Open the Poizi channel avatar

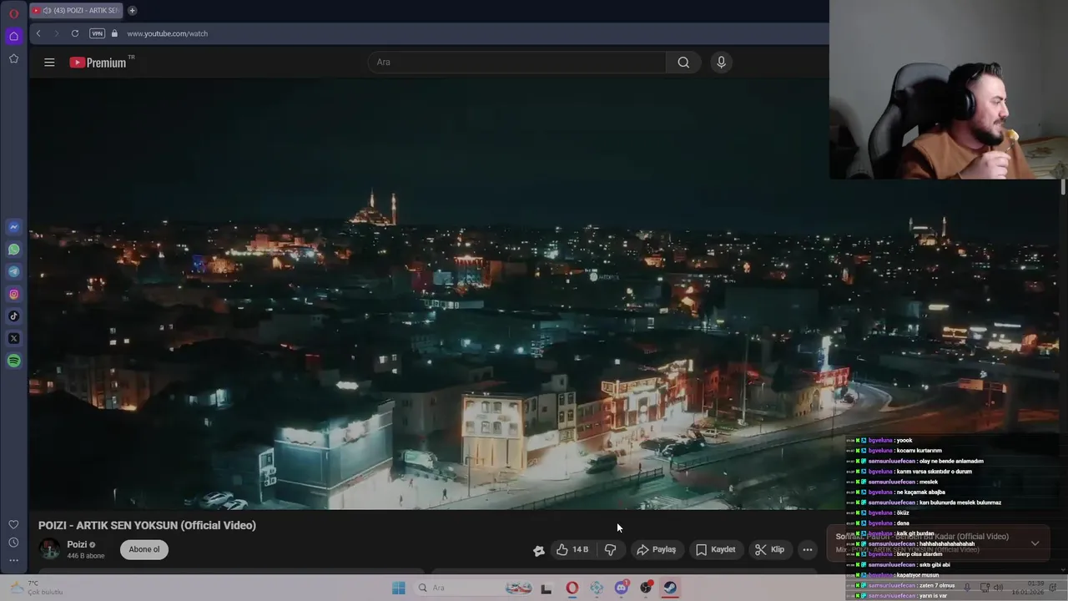click(x=50, y=548)
